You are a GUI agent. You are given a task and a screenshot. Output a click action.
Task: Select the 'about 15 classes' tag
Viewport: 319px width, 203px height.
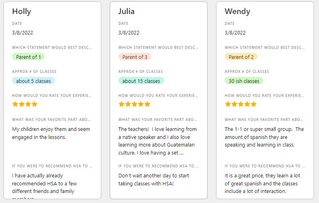coord(141,81)
